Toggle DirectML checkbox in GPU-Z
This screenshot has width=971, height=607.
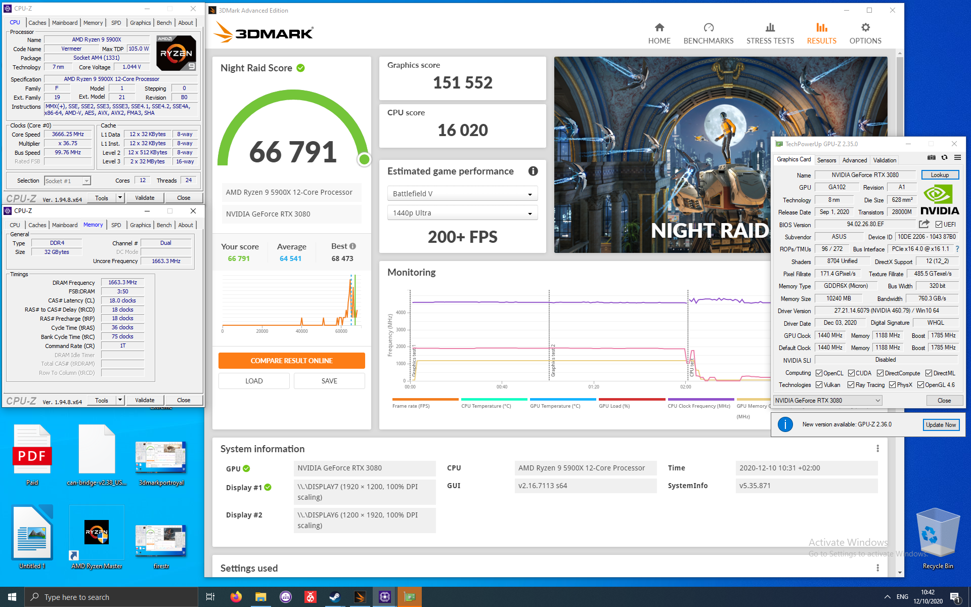pos(929,373)
